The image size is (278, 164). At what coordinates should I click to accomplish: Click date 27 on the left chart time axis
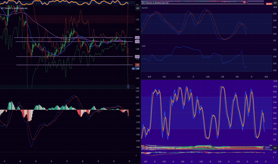[x=67, y=161]
